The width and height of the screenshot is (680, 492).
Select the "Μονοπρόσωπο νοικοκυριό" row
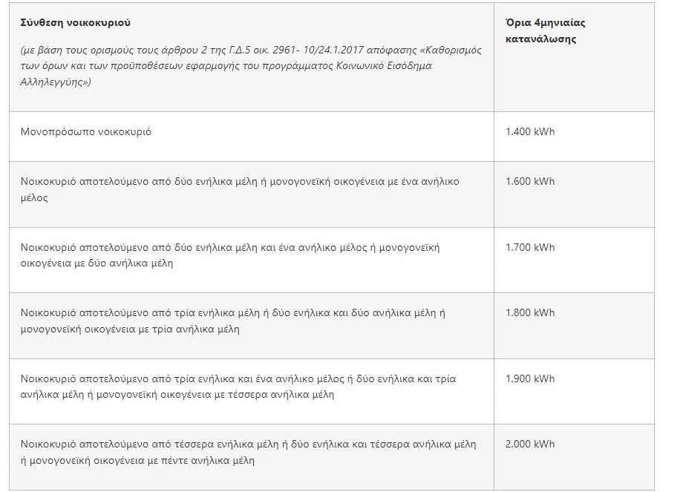[x=86, y=132]
